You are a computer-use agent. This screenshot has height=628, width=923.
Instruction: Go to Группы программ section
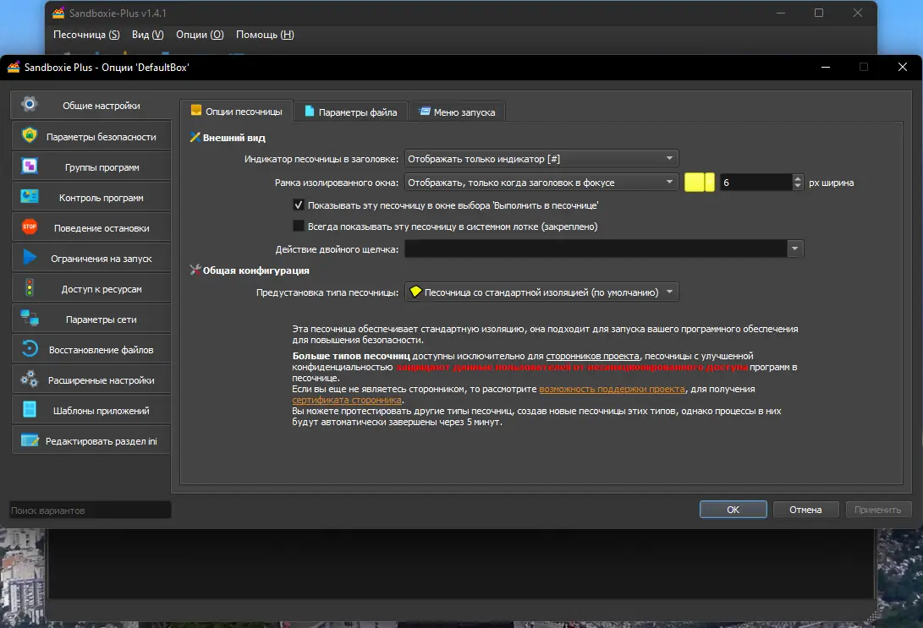91,167
